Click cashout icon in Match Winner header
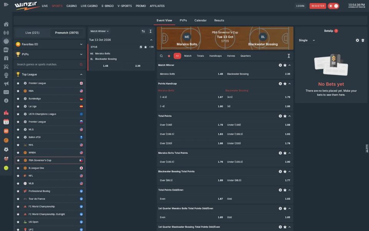Screen dimensions: 369x231 [280, 65]
